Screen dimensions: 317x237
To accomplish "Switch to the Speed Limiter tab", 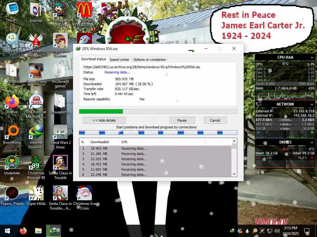I will tap(119, 60).
